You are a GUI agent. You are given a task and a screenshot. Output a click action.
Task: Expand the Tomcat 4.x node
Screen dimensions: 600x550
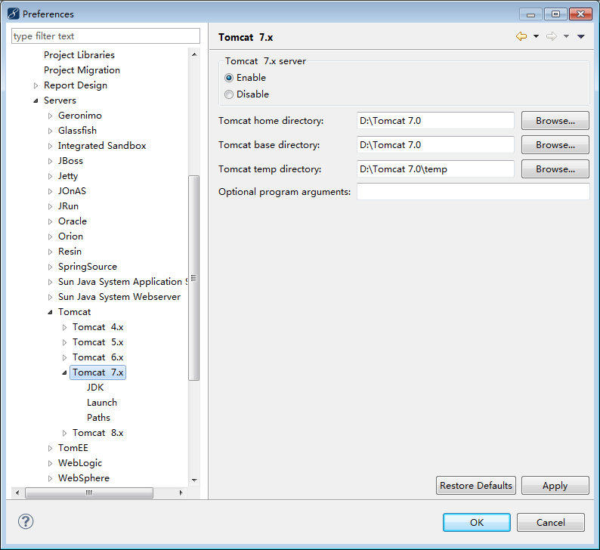click(65, 327)
